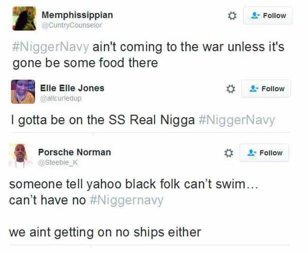Screen dimensions: 308x253
Task: Visit the @Steebie_K handle
Action: click(58, 162)
